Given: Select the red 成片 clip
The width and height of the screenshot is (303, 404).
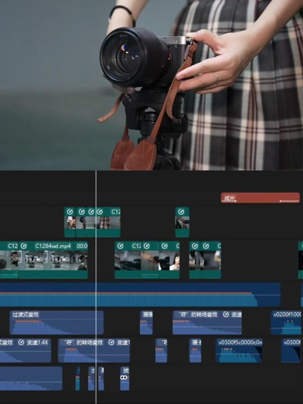Looking at the screenshot, I should click(260, 198).
